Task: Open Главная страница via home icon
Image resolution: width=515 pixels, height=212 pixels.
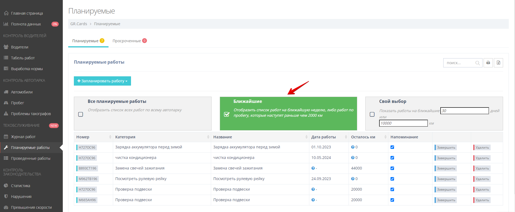Action: [6, 13]
